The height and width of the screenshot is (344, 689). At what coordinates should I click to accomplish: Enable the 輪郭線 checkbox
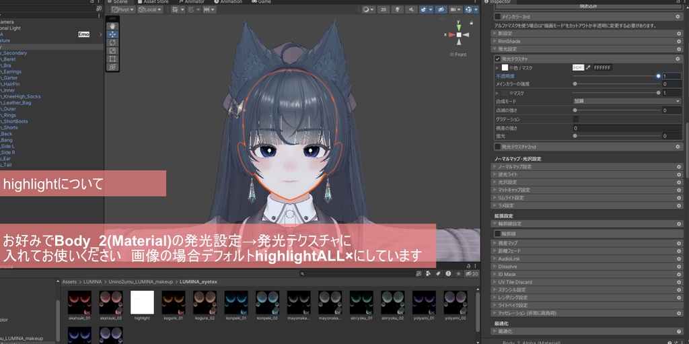click(497, 233)
